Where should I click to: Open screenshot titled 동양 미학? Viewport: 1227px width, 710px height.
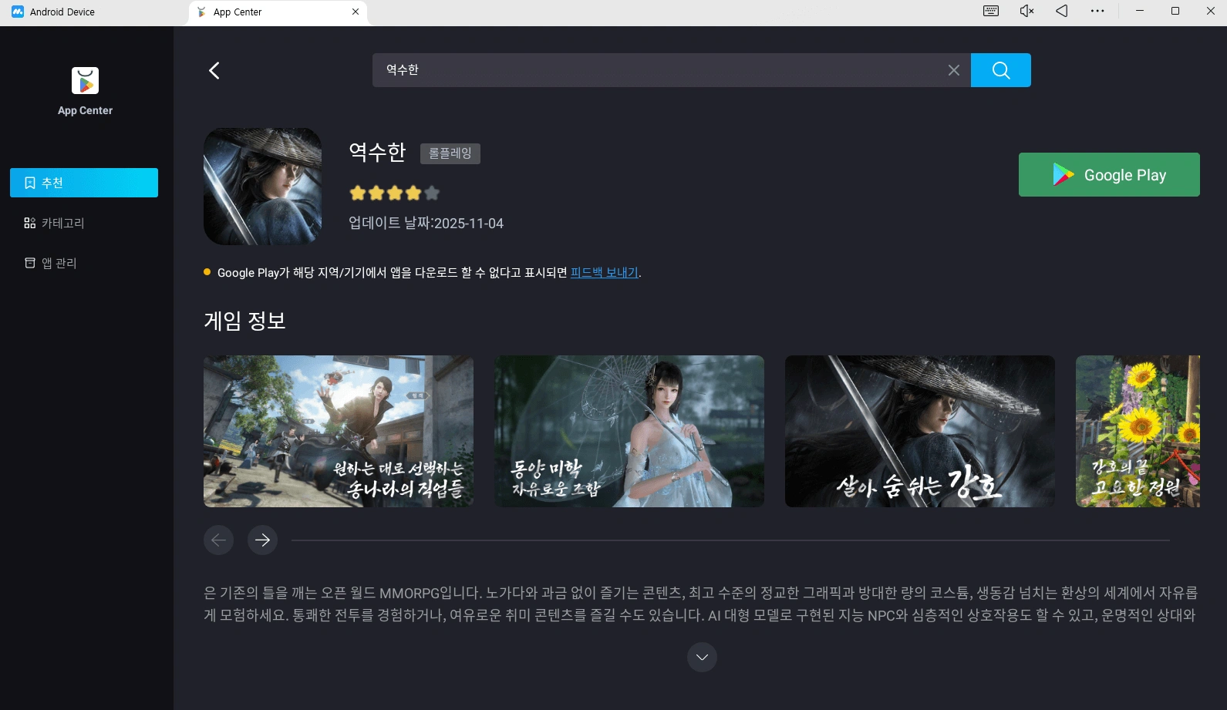click(629, 431)
